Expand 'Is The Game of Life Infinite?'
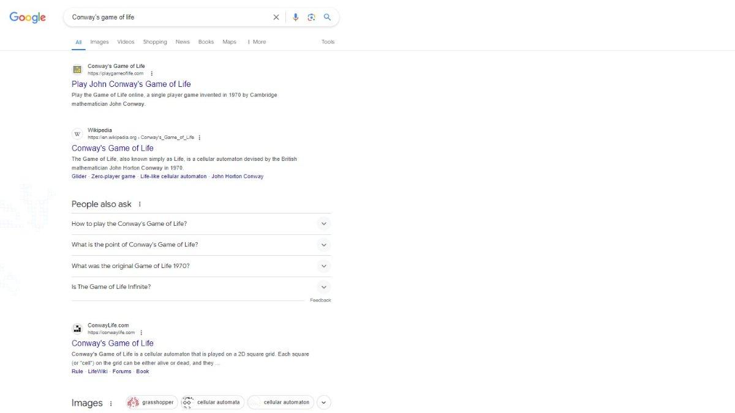This screenshot has width=735, height=413. coord(324,287)
